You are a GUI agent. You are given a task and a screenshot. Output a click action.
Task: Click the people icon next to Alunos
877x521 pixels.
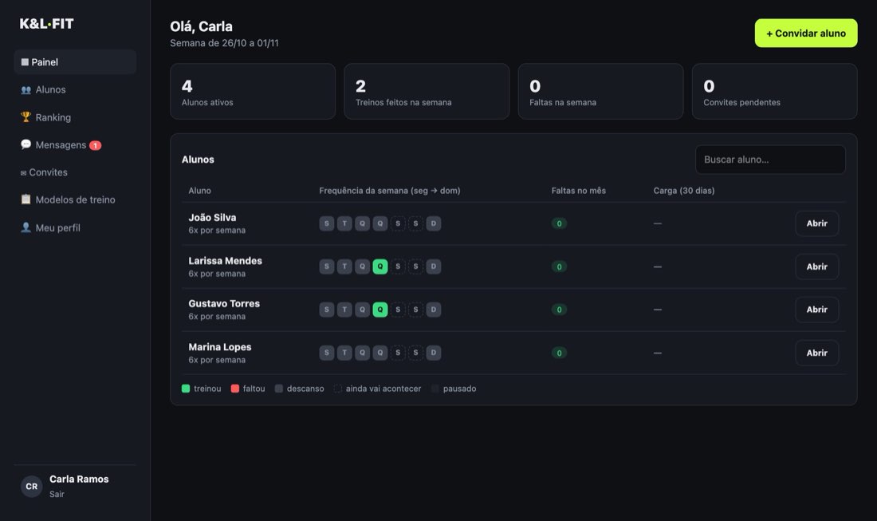(26, 89)
